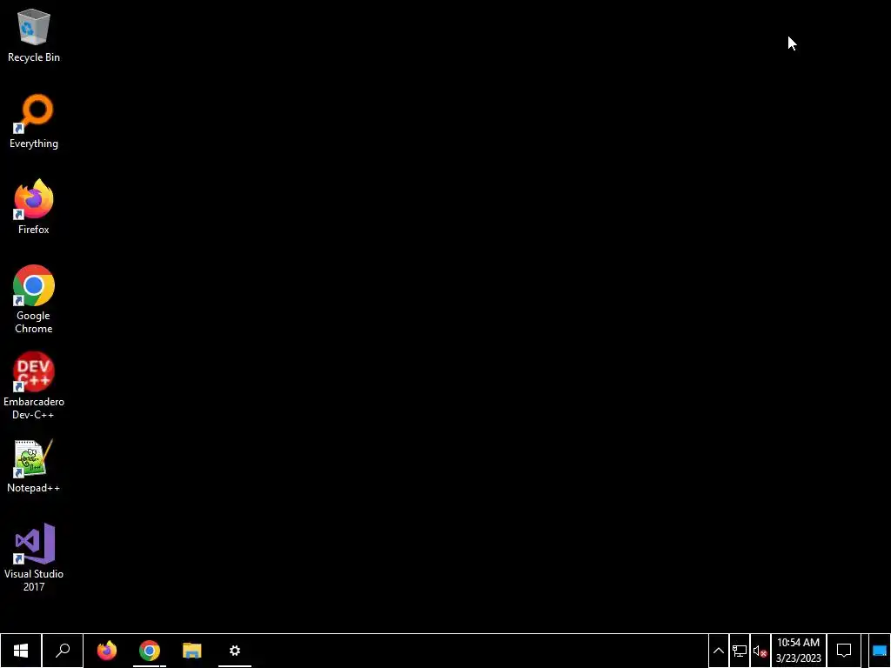Show hidden system tray icons
Image resolution: width=891 pixels, height=668 pixels.
pos(718,651)
